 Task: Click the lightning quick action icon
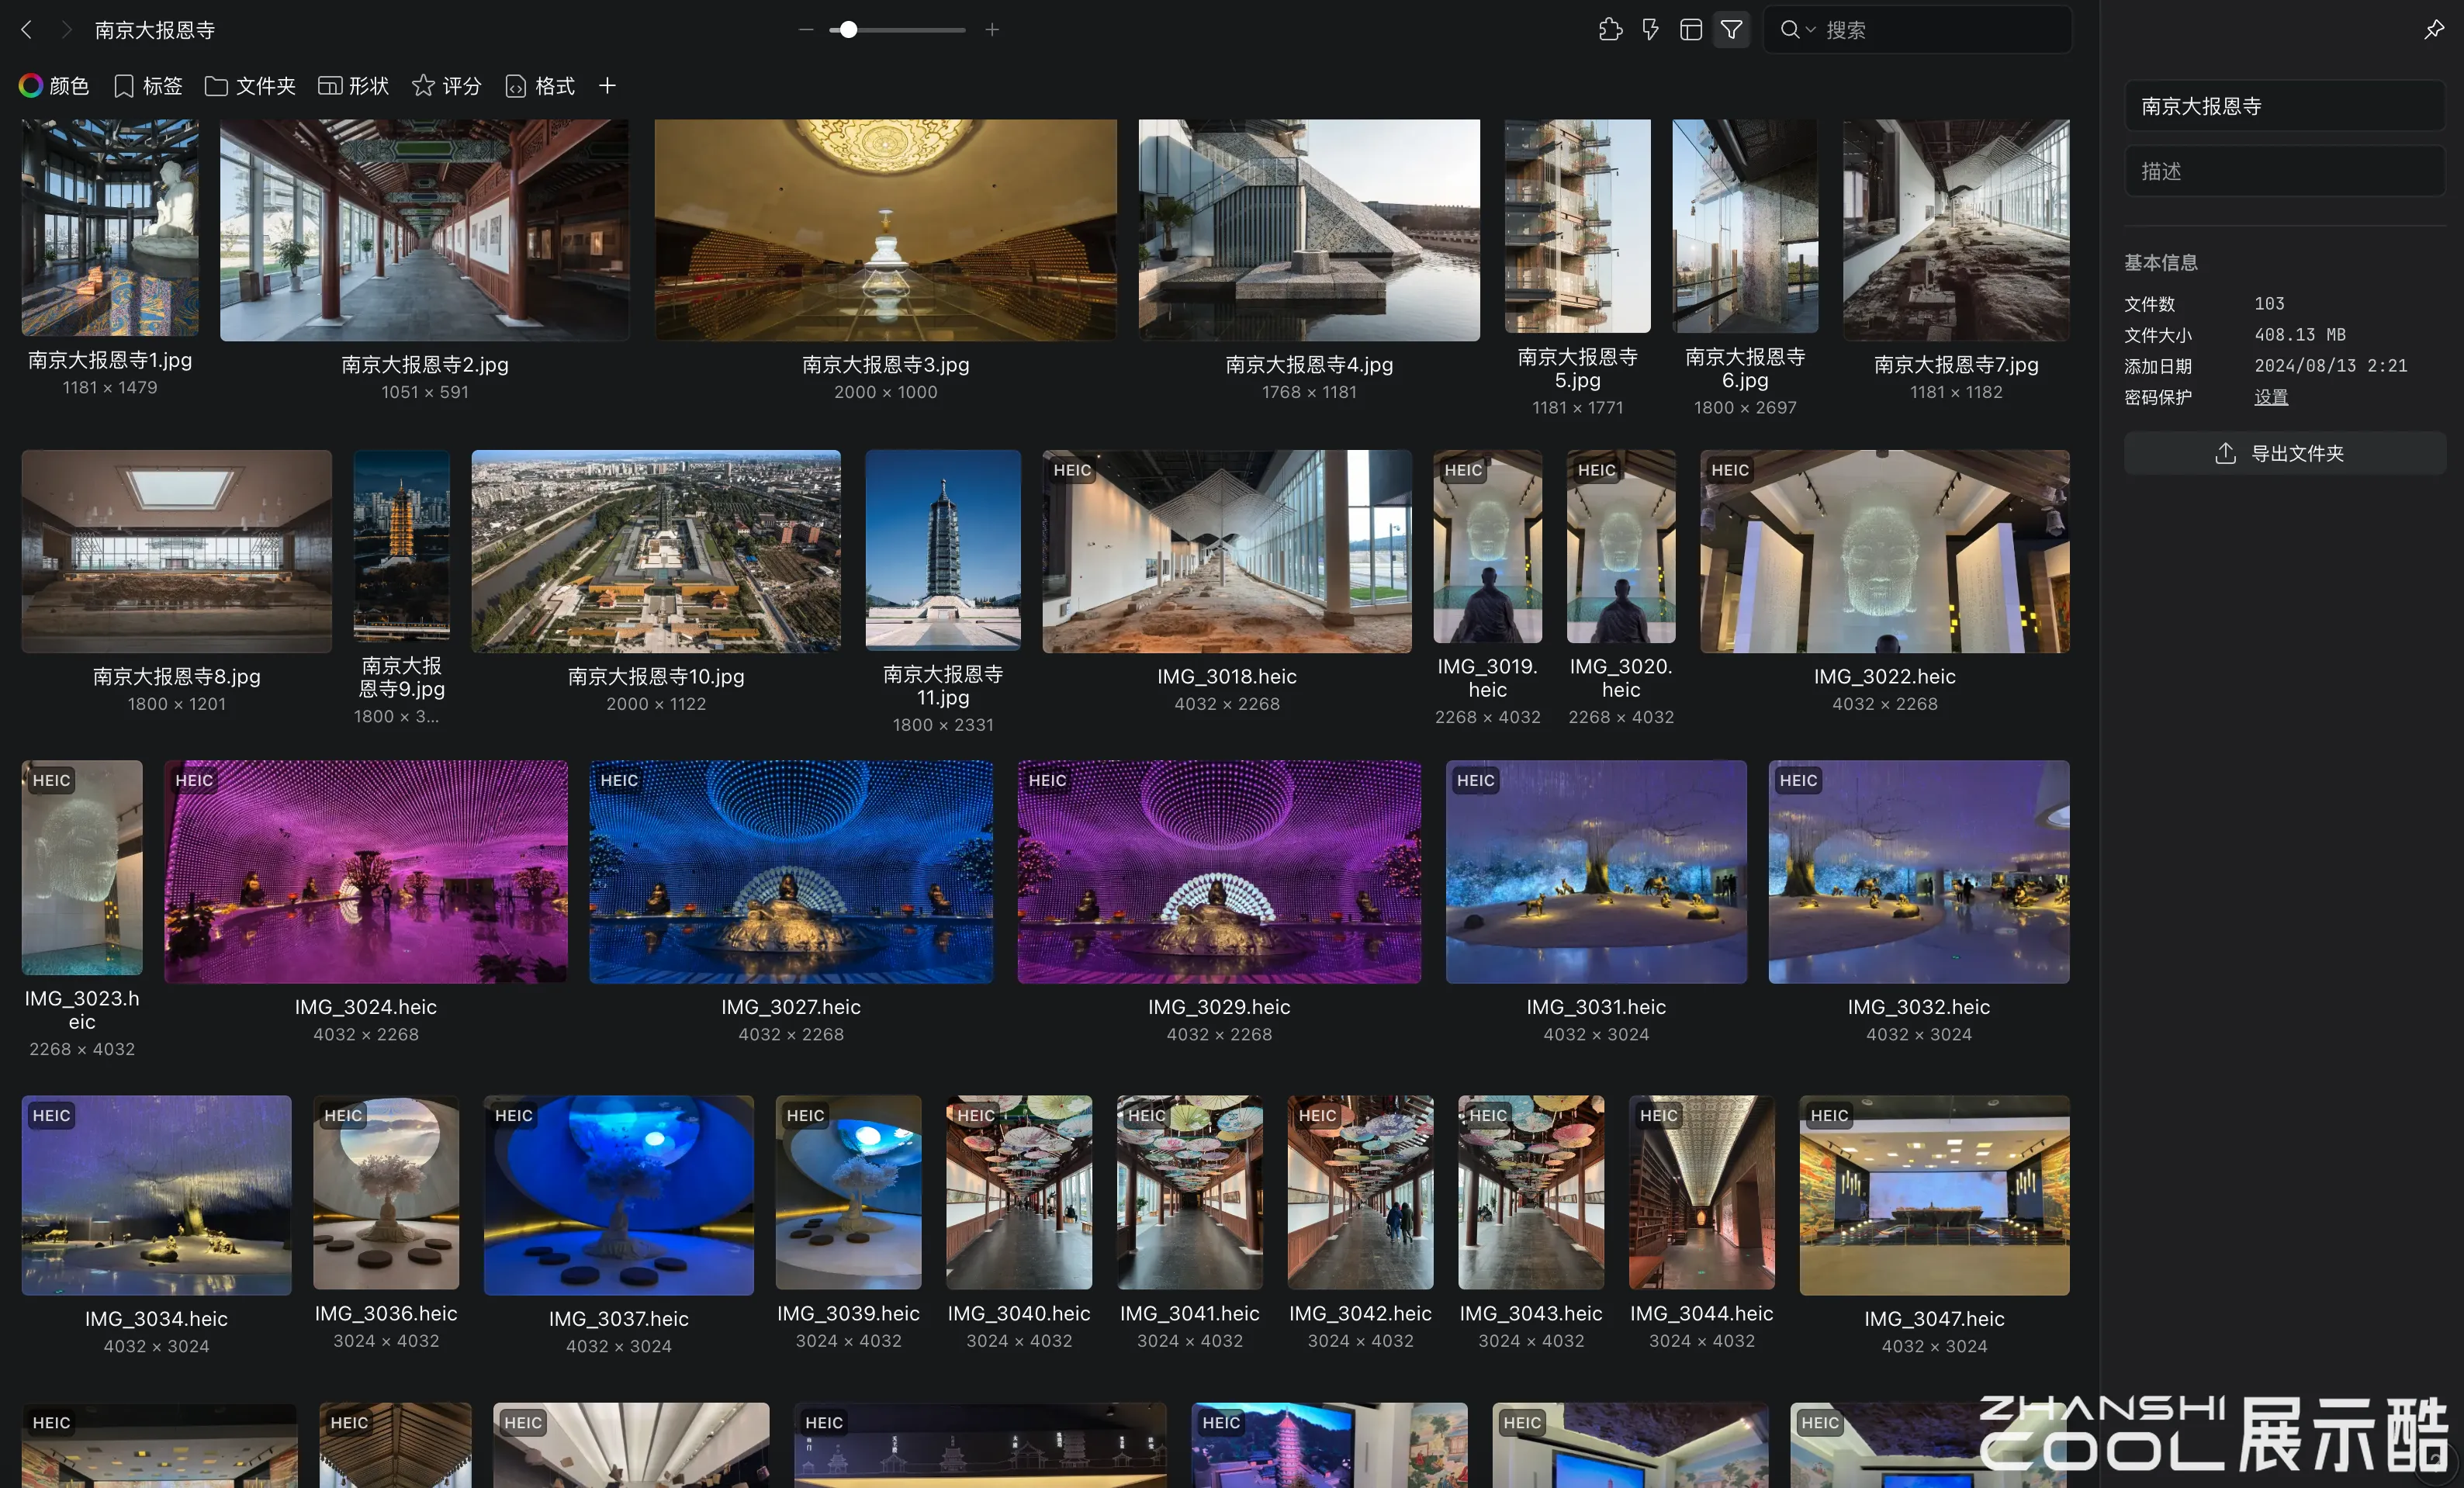pos(1651,30)
